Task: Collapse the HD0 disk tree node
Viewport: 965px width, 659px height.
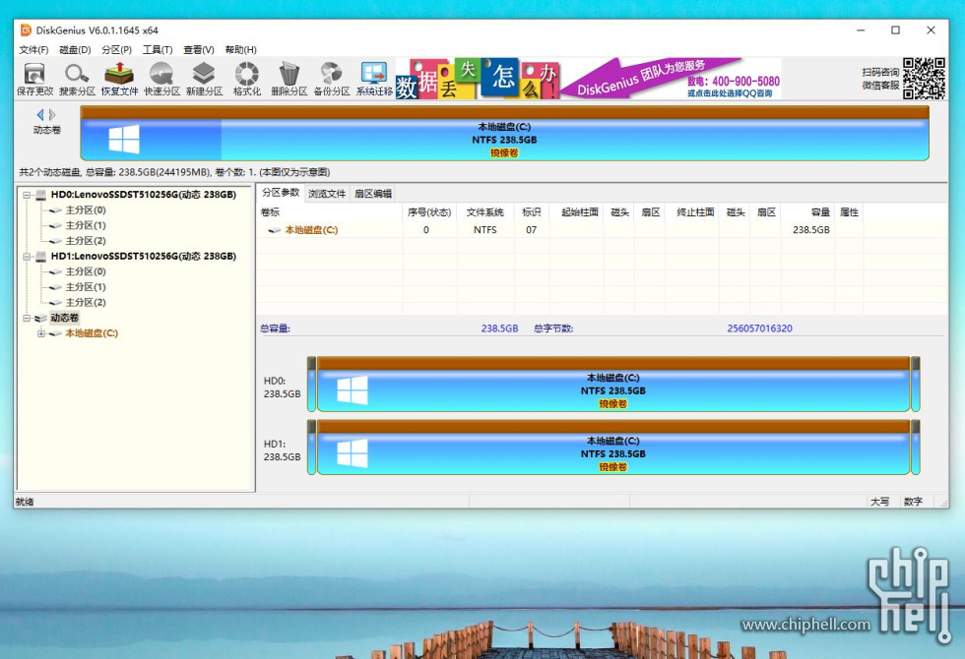Action: coord(27,195)
